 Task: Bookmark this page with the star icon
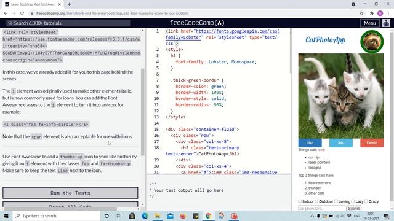(x=361, y=14)
